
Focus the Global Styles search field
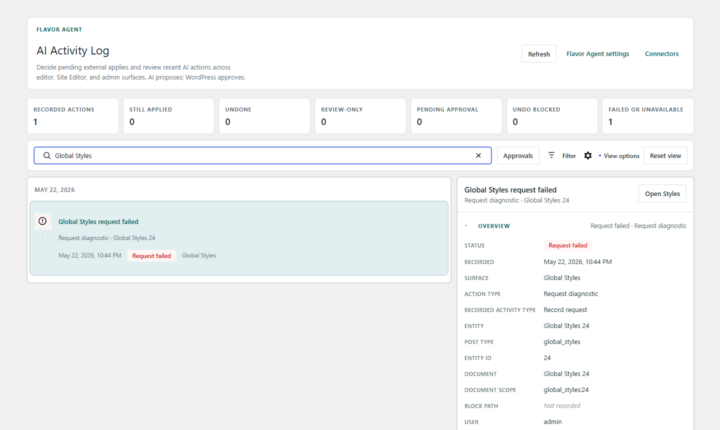262,155
